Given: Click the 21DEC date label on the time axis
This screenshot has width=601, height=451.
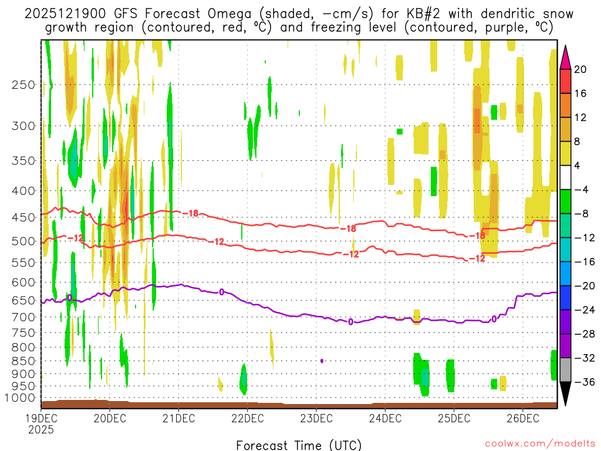Looking at the screenshot, I should click(x=178, y=418).
